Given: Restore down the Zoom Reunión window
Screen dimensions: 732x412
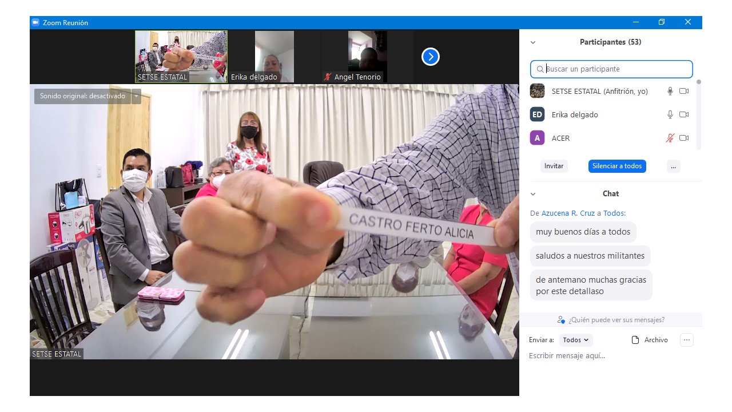Looking at the screenshot, I should pyautogui.click(x=662, y=22).
